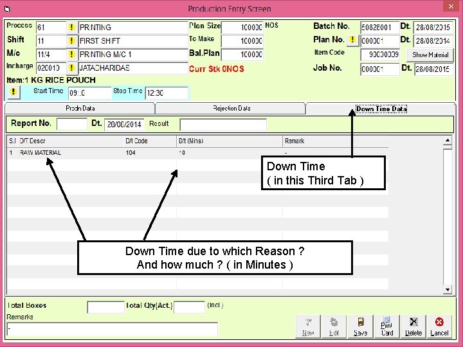Click the Plan No. field
Viewport: 463px width, 347px height.
pos(380,40)
